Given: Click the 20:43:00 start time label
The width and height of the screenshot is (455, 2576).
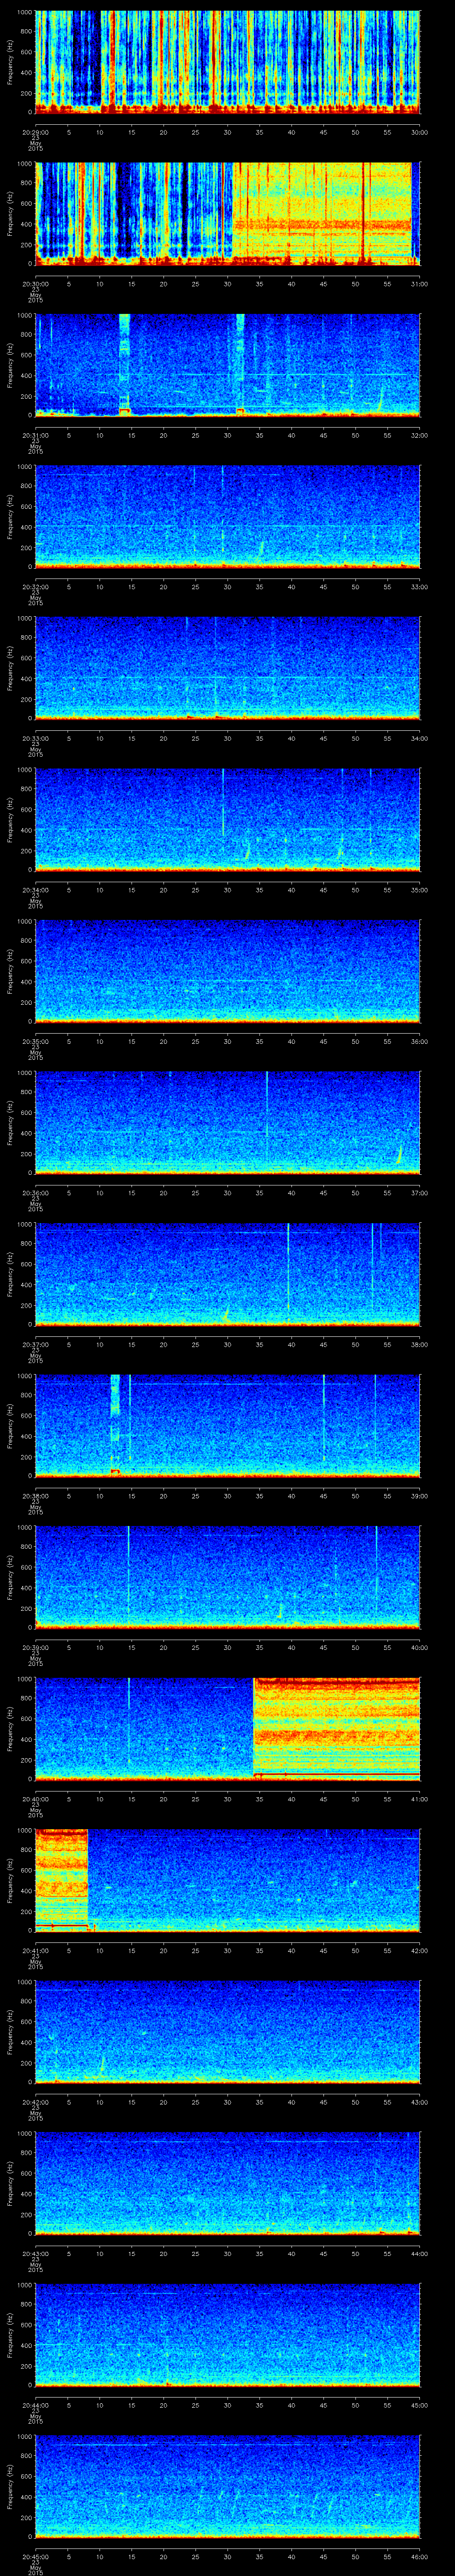Looking at the screenshot, I should (x=35, y=2254).
